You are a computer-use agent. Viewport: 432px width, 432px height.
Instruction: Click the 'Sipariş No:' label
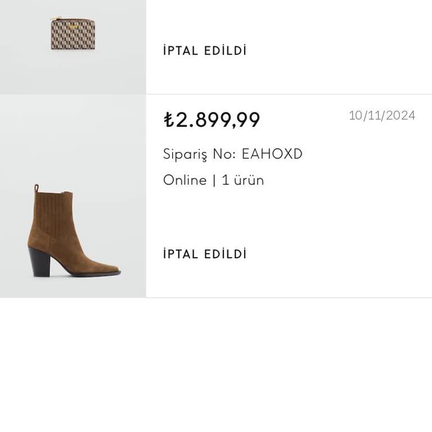(x=200, y=154)
